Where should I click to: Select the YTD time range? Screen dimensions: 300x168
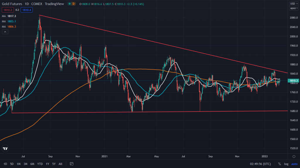[x=40, y=164]
